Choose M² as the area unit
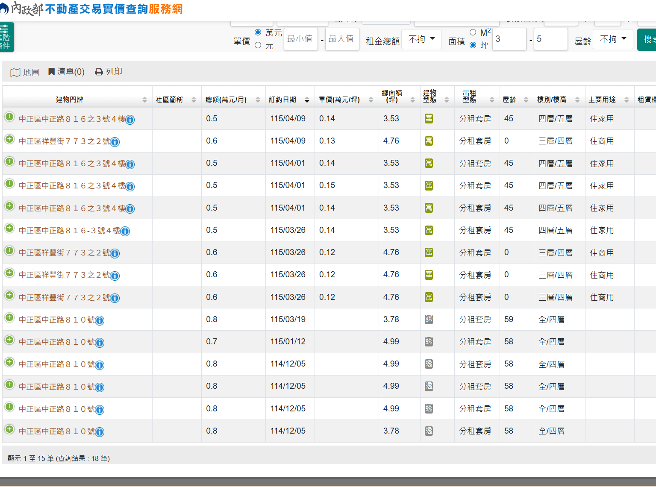Screen dimensions: 656x487 [x=473, y=32]
